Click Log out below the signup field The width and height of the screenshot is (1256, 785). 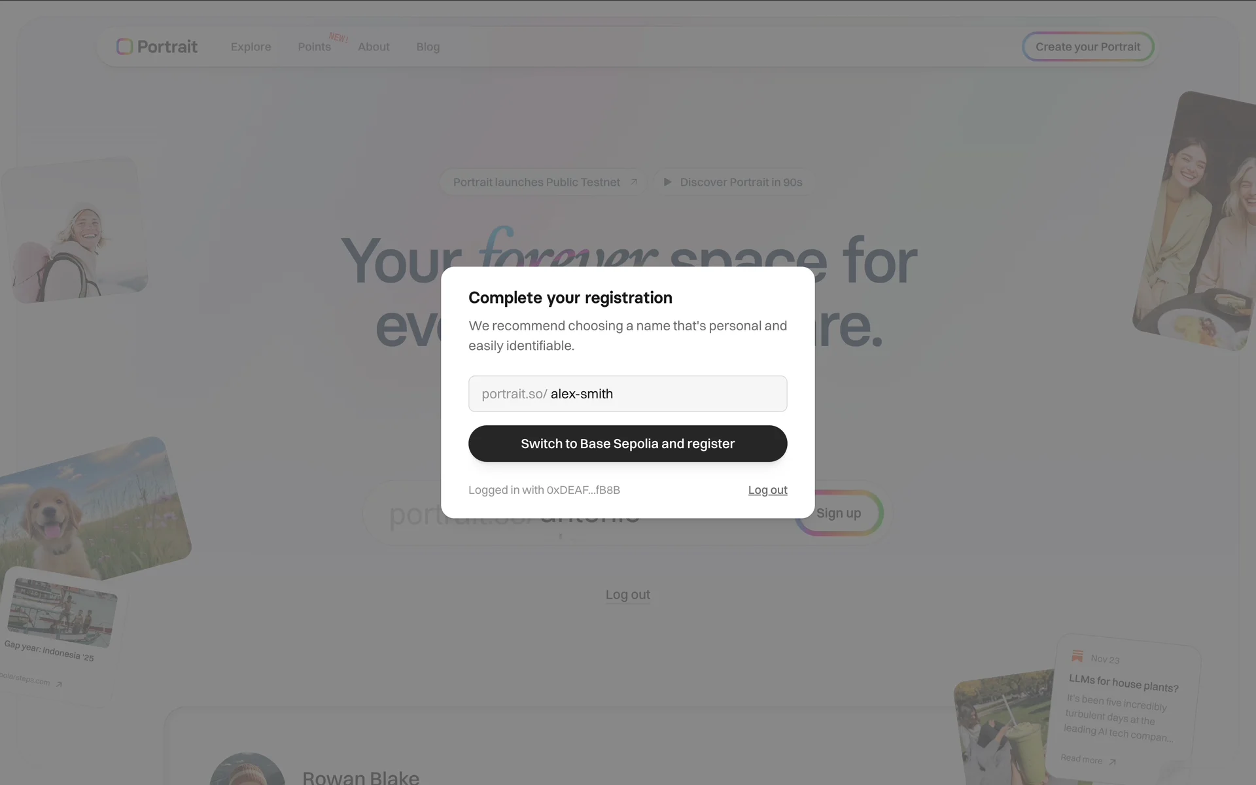tap(627, 595)
